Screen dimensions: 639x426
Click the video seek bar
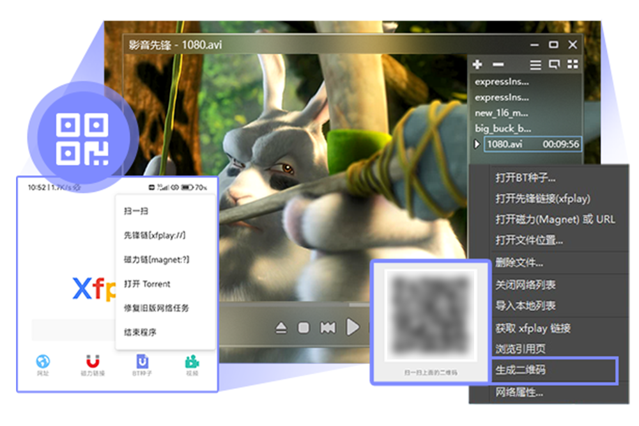pos(294,304)
